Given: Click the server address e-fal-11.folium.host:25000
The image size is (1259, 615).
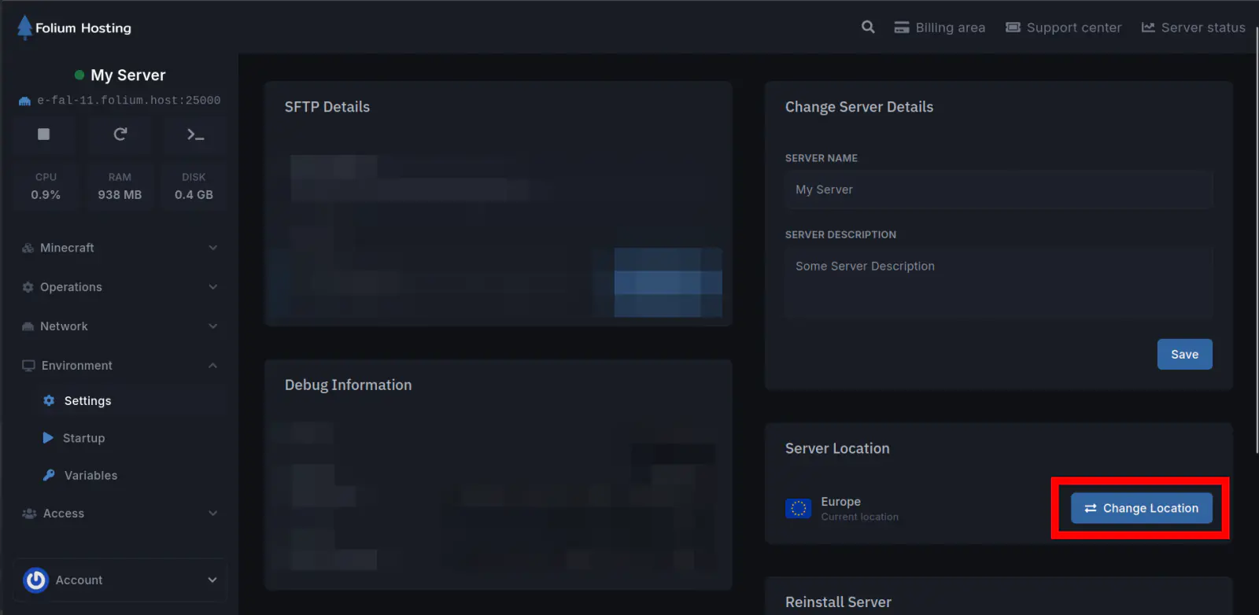Looking at the screenshot, I should tap(129, 101).
